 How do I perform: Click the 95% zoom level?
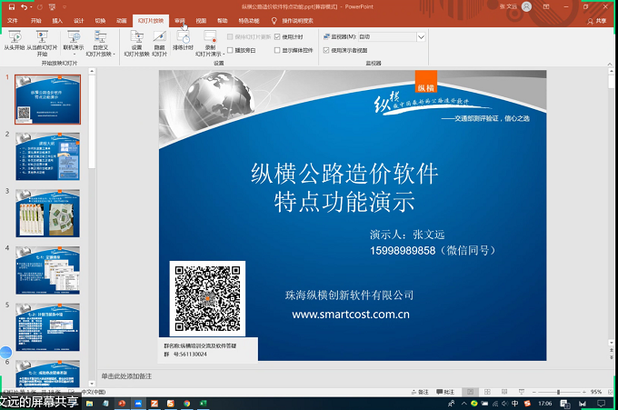click(596, 392)
